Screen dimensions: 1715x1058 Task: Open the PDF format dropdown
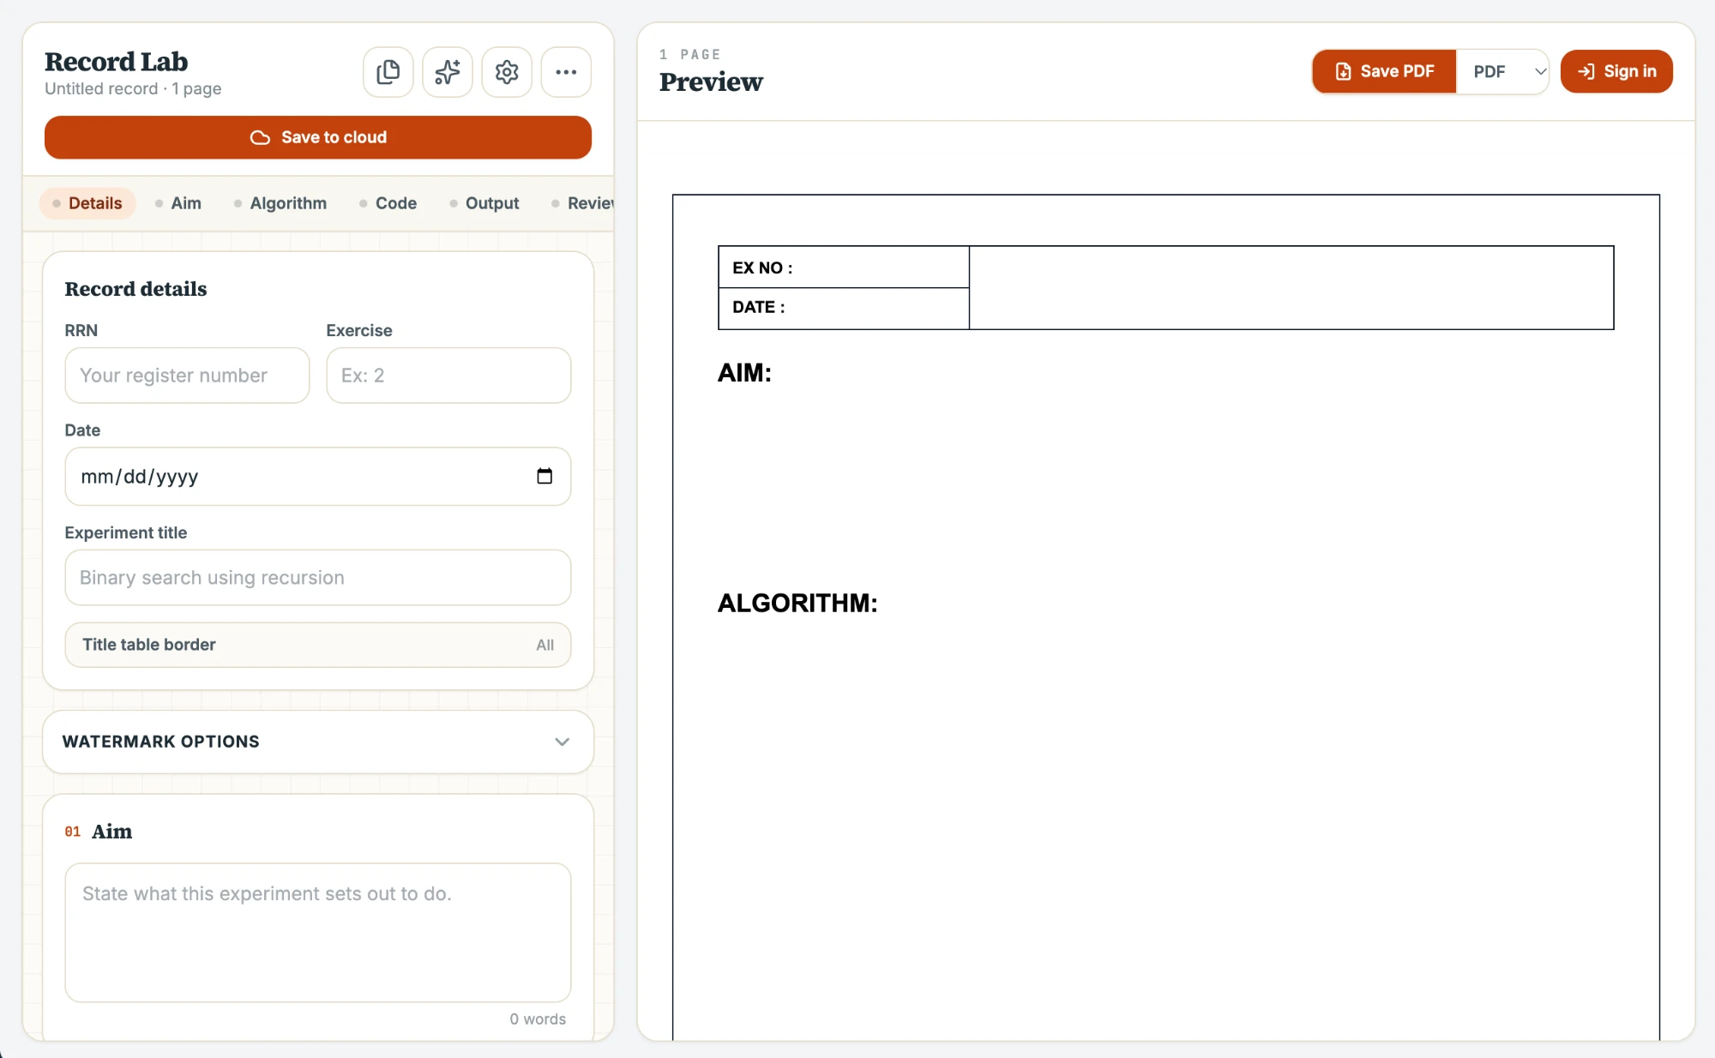coord(1503,71)
